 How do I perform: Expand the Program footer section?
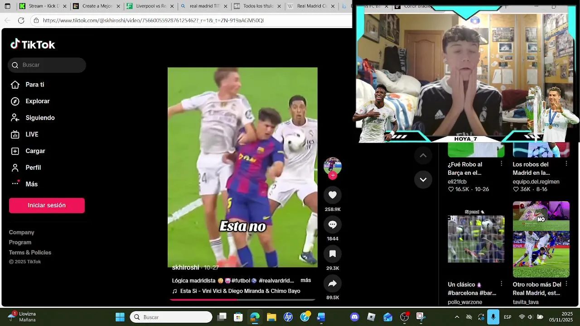pos(20,242)
